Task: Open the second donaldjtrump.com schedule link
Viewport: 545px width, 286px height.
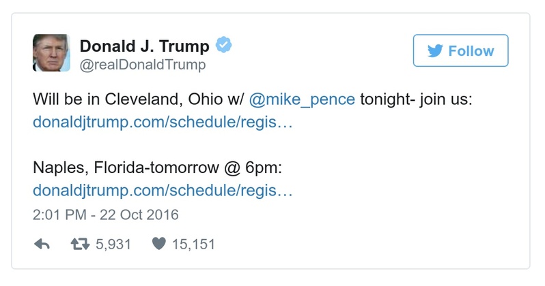Action: [x=163, y=190]
